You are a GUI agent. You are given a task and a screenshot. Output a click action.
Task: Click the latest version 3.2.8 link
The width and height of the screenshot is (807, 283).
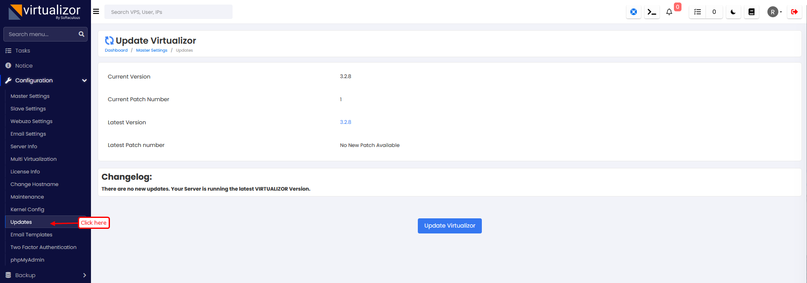click(x=345, y=122)
